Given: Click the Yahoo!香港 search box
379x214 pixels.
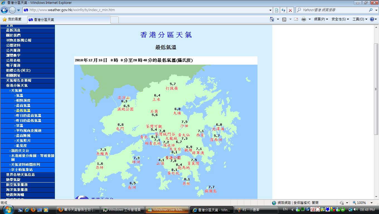Looking at the screenshot, I should (x=332, y=10).
